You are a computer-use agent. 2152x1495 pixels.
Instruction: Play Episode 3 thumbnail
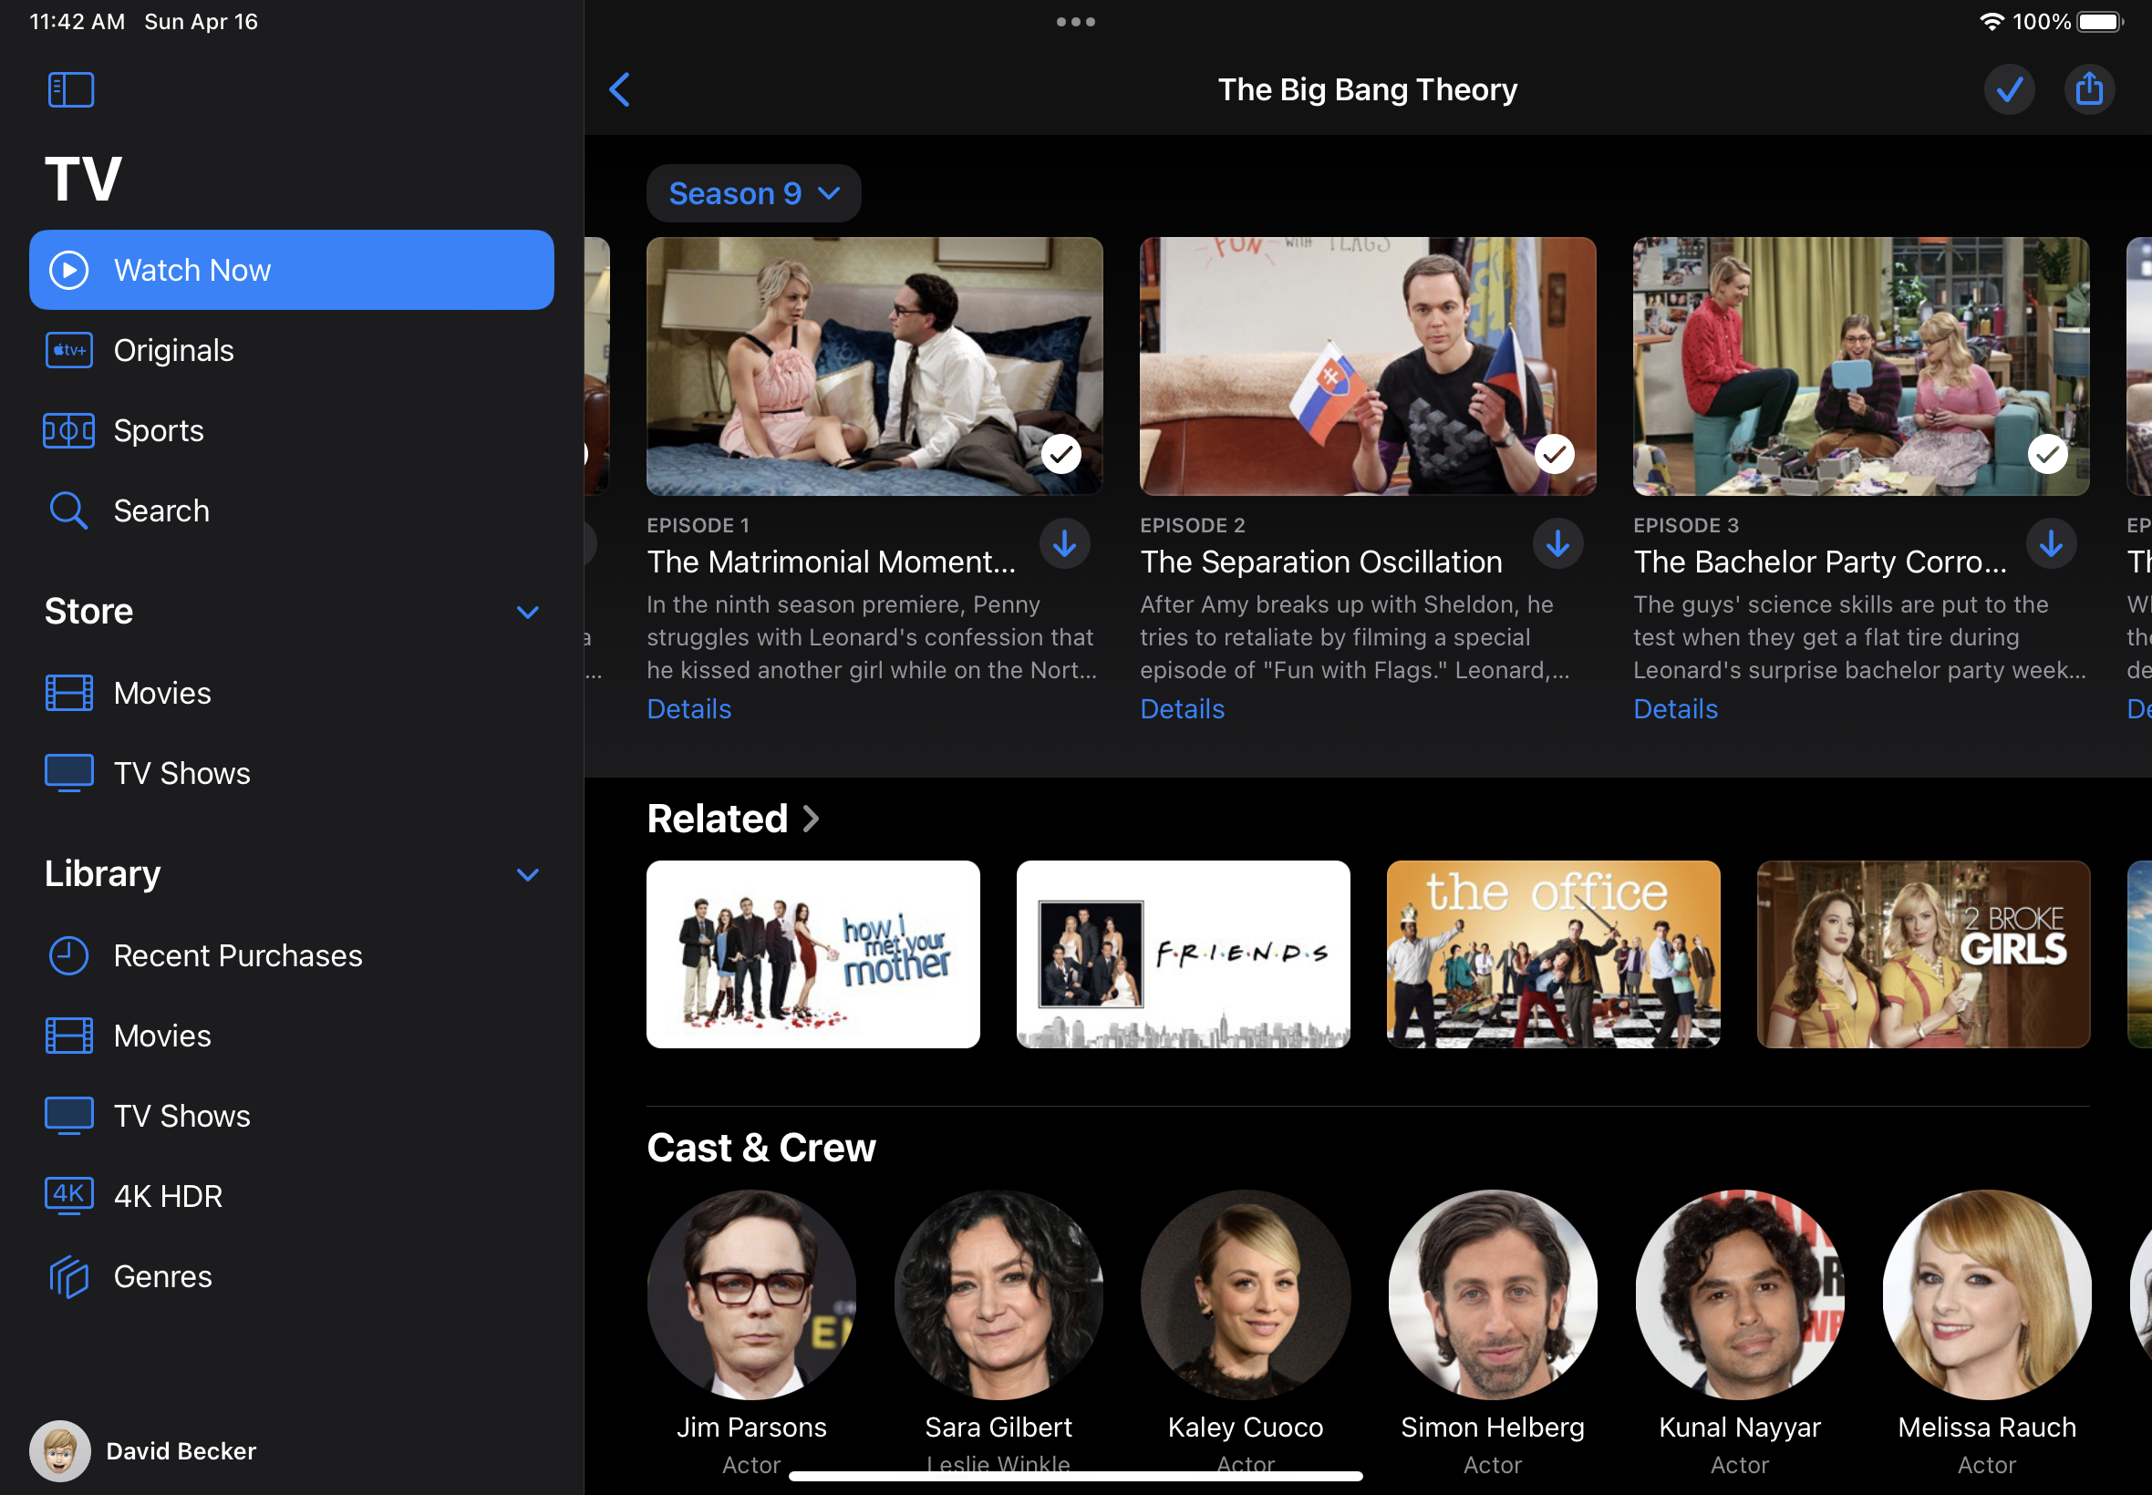point(1860,366)
